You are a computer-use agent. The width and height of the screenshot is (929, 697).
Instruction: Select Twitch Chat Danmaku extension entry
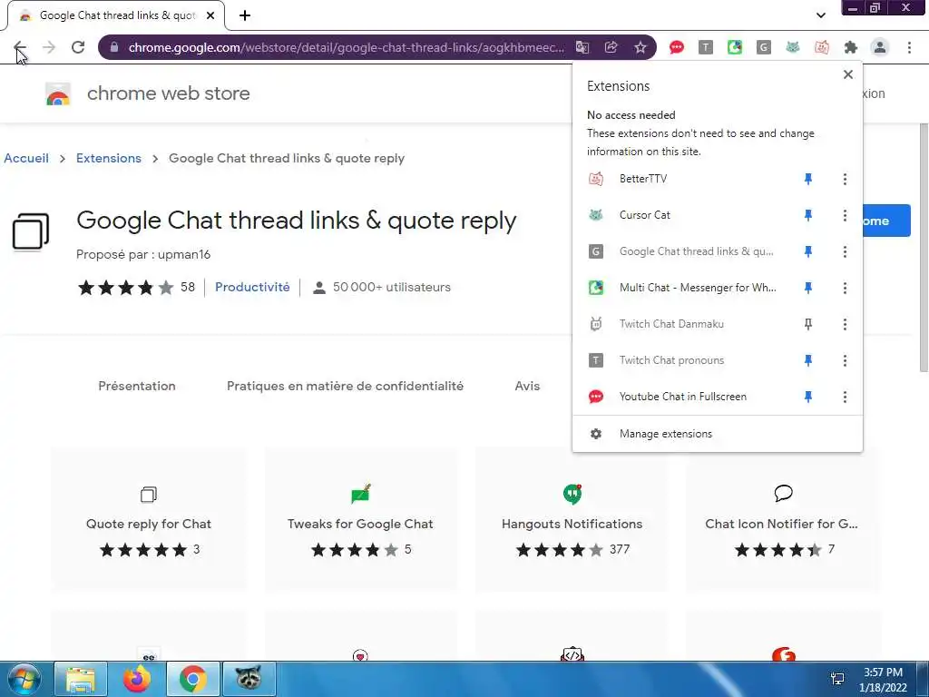tap(684, 324)
